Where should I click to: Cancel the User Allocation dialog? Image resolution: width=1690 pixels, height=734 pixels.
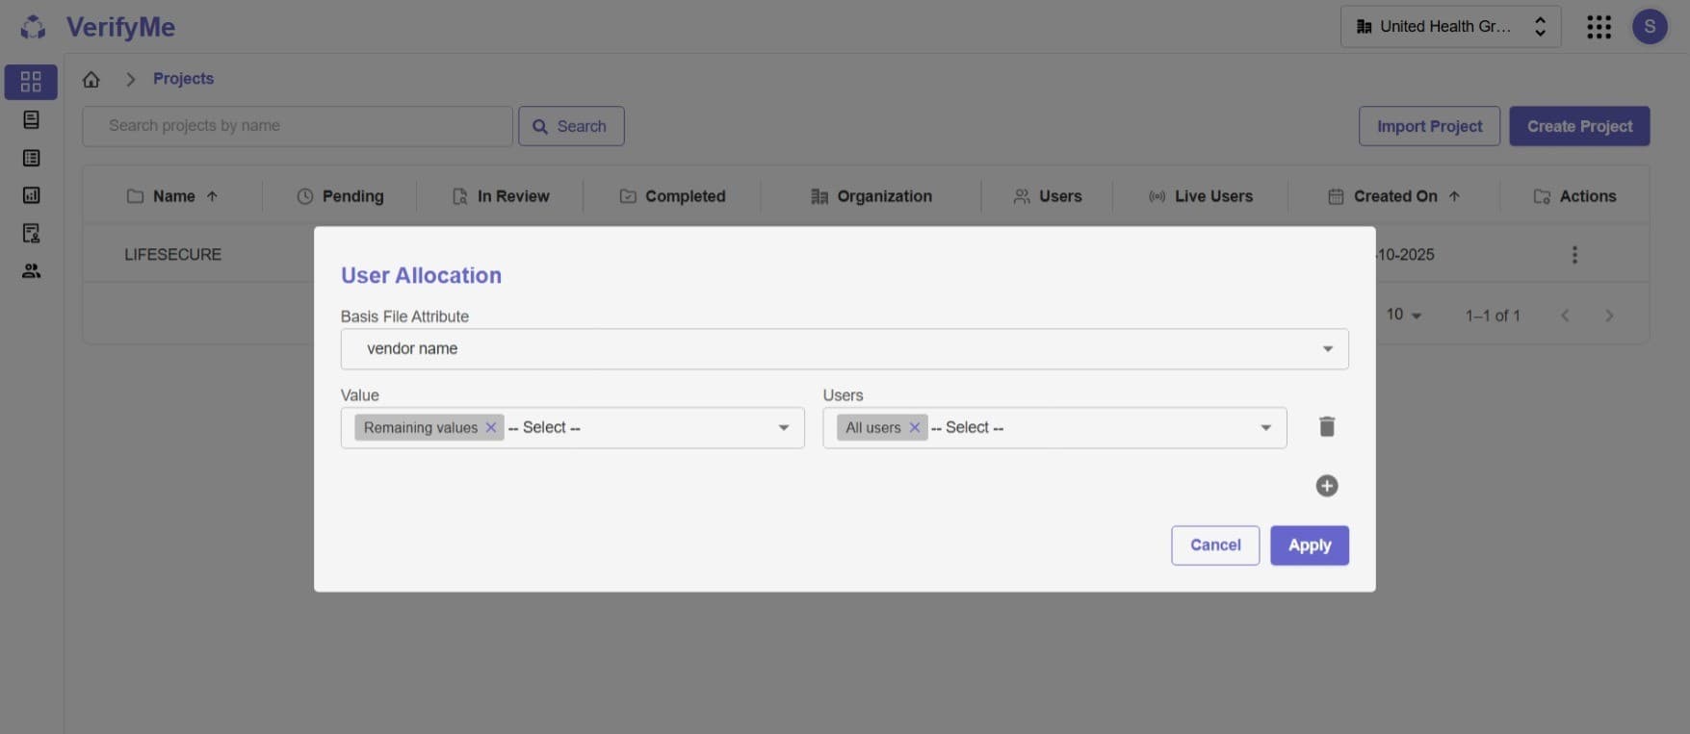coord(1214,545)
